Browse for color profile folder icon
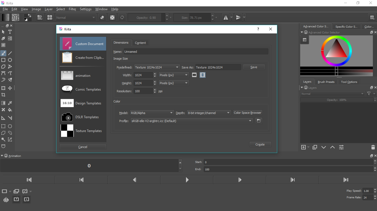377x211 pixels. tap(258, 121)
